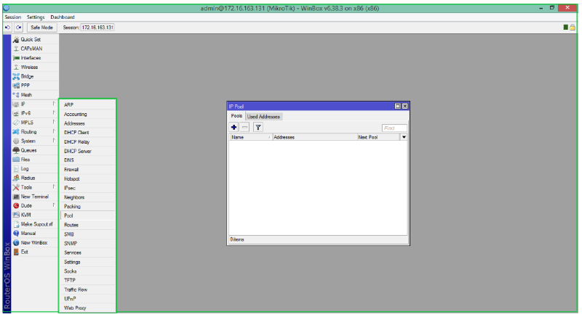The width and height of the screenshot is (582, 317).
Task: Select Routes in the IP submenu
Action: pos(87,225)
